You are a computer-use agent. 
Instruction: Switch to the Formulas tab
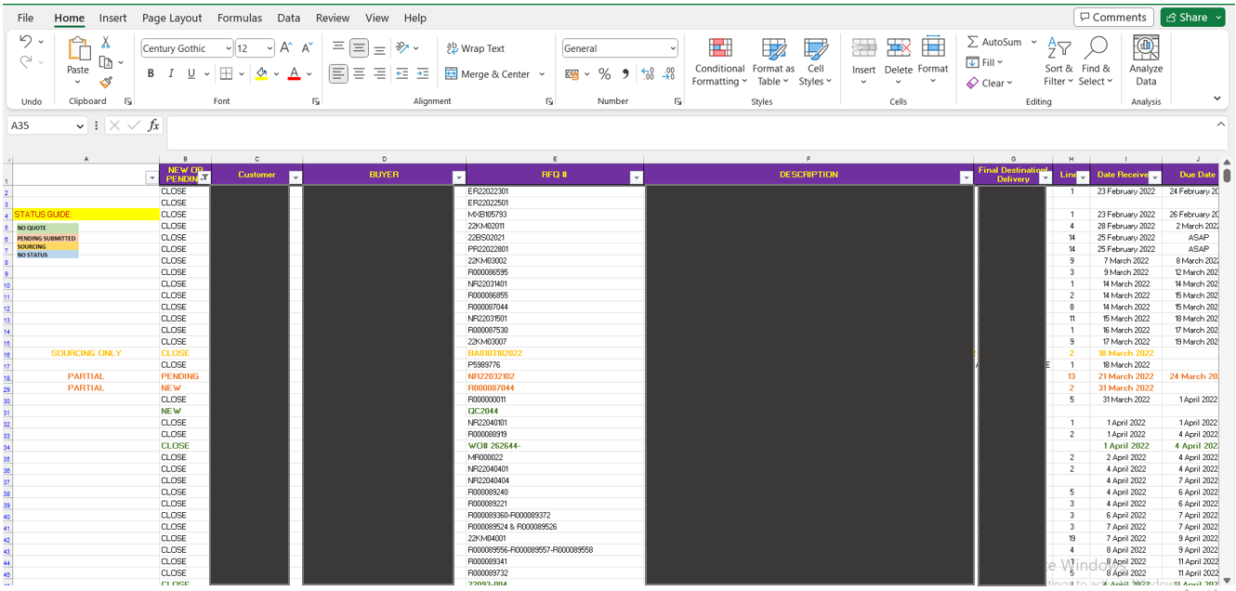click(x=240, y=18)
